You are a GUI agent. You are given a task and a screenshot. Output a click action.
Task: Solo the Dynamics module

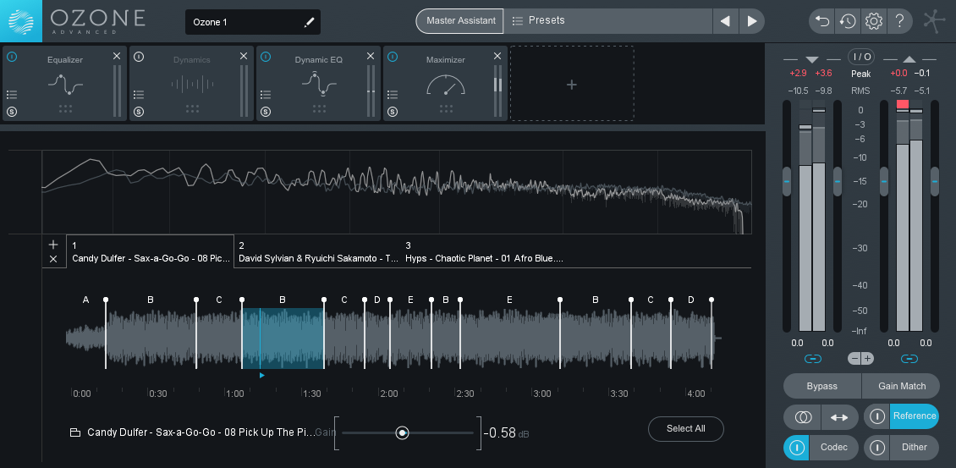click(139, 112)
